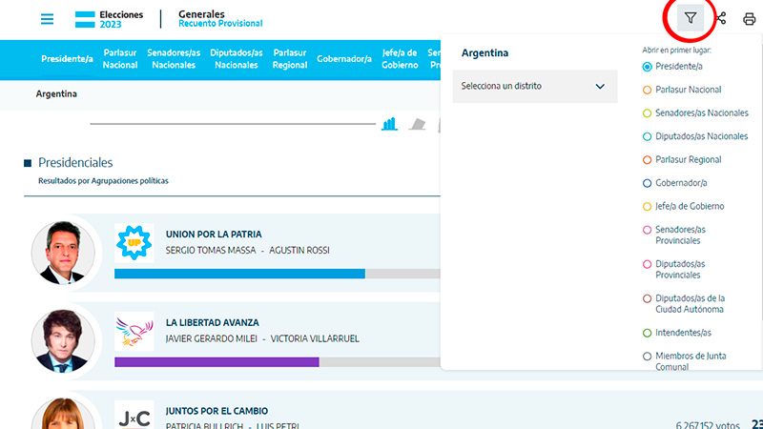
Task: Click the Elecciones 2023 logo
Action: click(x=109, y=19)
